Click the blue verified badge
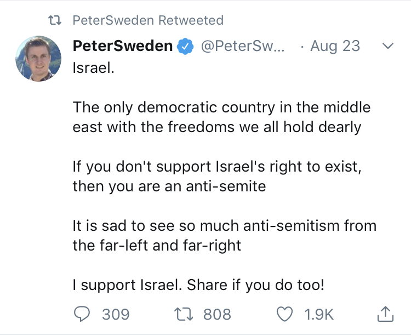This screenshot has height=335, width=411. click(x=186, y=47)
